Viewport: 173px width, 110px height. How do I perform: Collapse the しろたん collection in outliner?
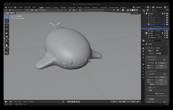click(144, 33)
